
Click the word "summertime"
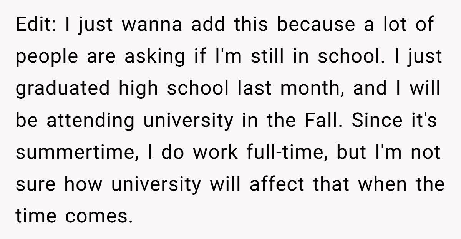76,153
